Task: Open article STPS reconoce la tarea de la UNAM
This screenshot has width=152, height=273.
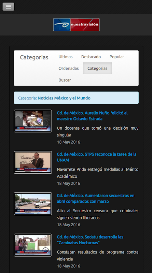Action: coord(97,157)
